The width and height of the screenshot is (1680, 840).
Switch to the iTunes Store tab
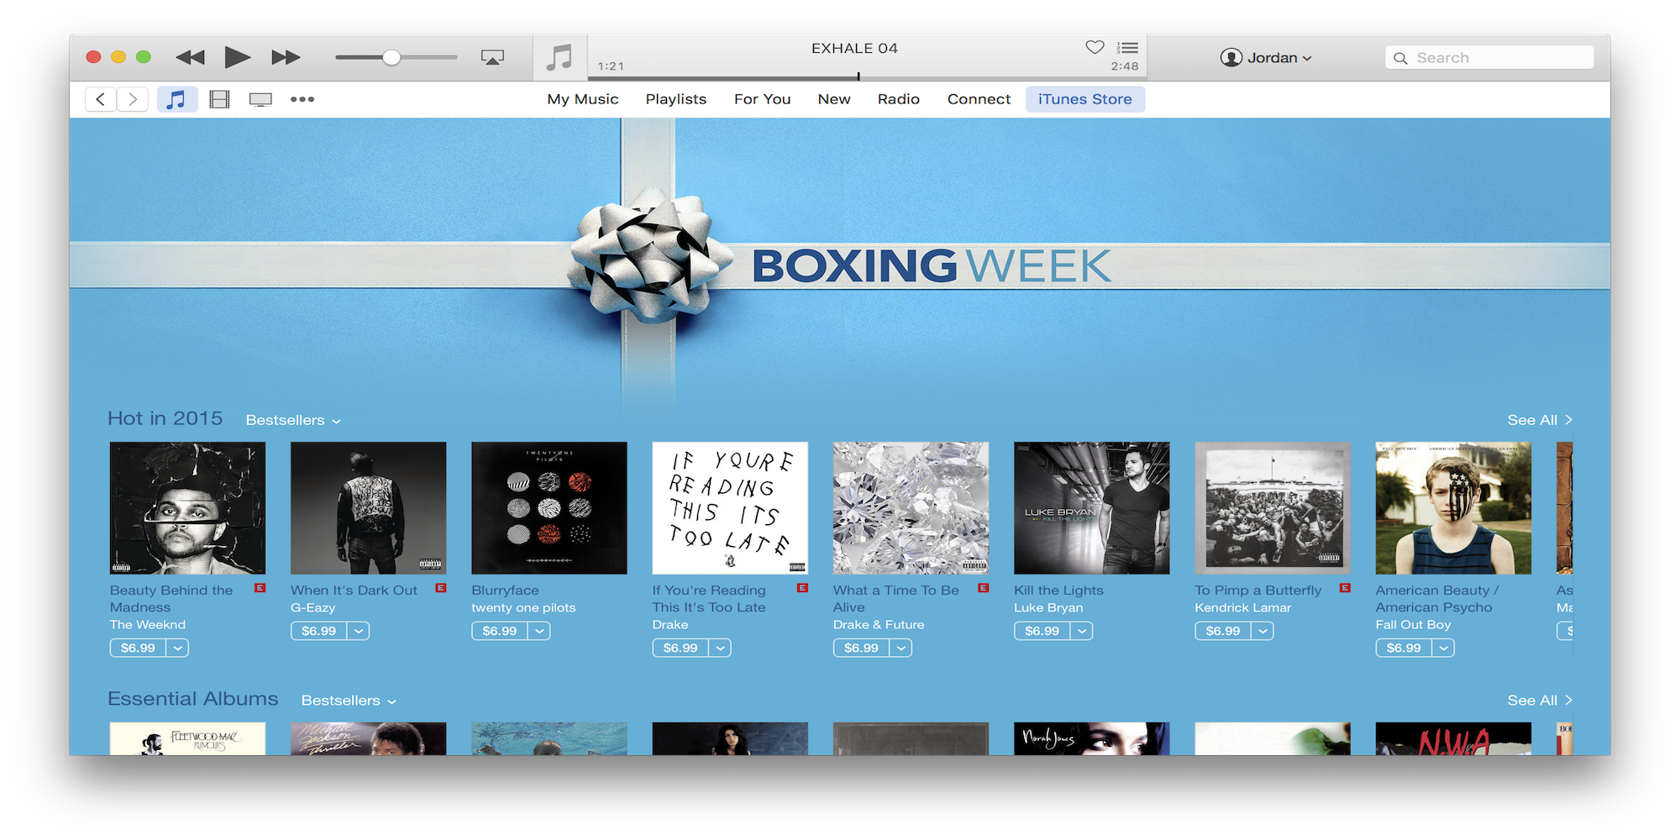point(1084,98)
